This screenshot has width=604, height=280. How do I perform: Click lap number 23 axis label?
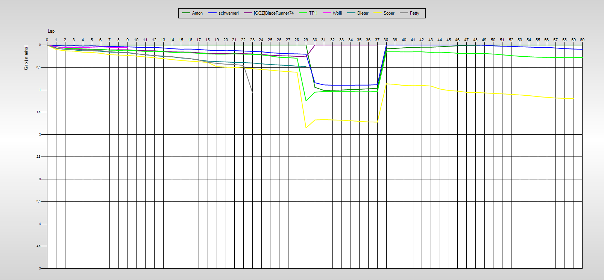coord(252,40)
